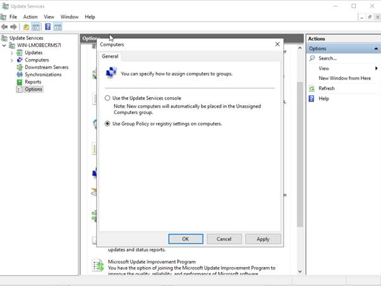Click the Back arrow toolbar icon
Screen dimensions: 381x286
point(4,27)
